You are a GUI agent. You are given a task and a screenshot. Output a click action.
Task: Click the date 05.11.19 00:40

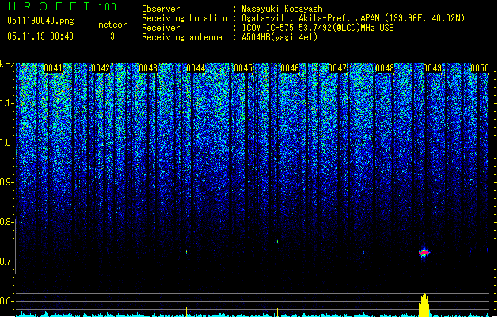[40, 36]
